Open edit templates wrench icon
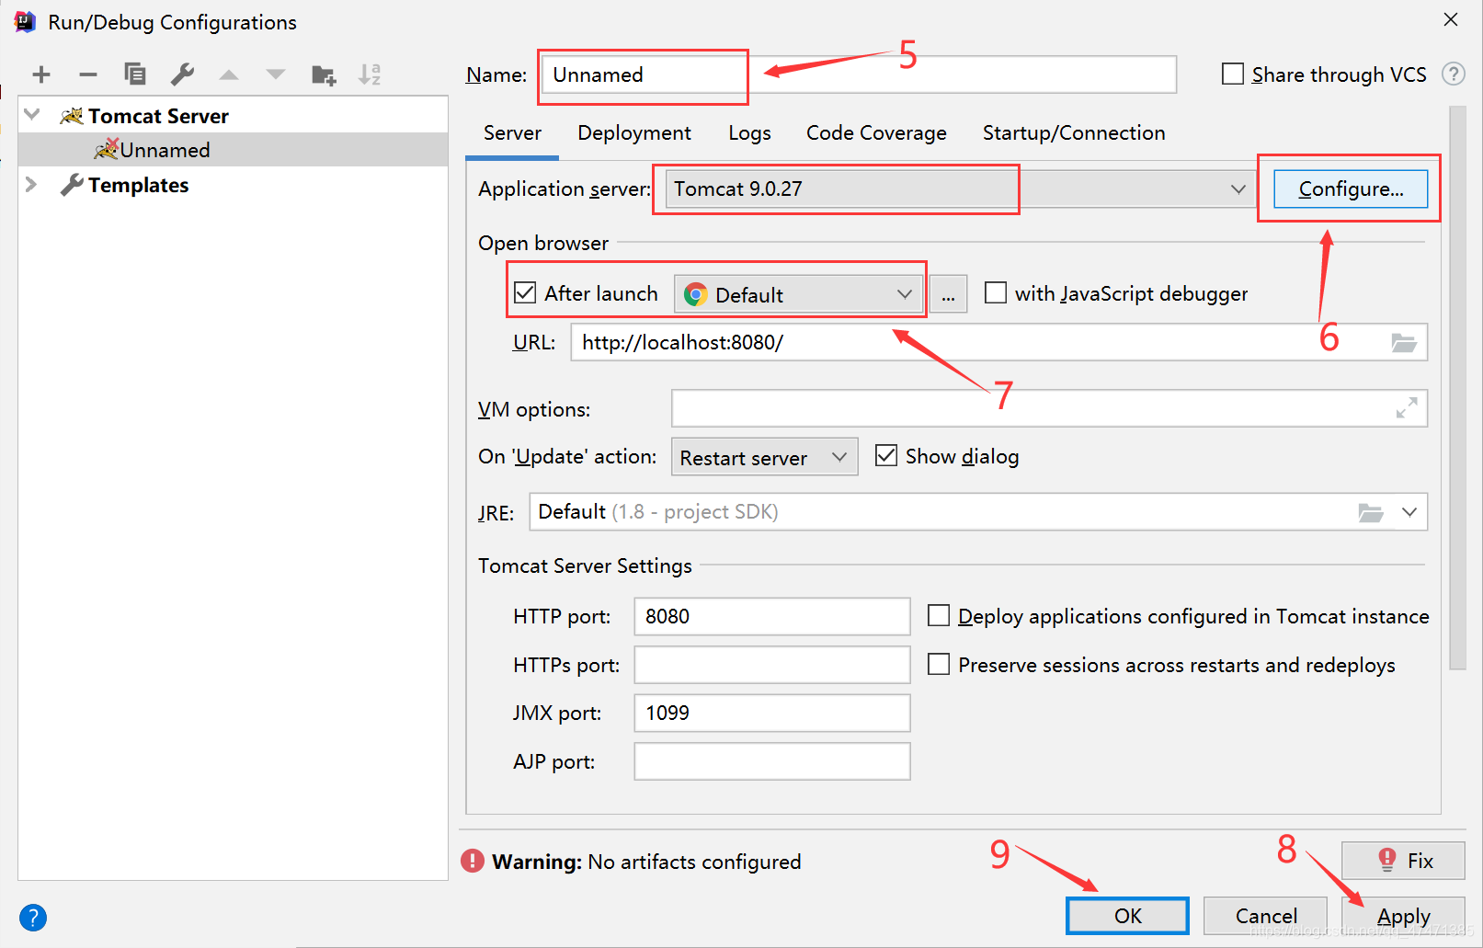This screenshot has height=948, width=1483. coord(182,74)
